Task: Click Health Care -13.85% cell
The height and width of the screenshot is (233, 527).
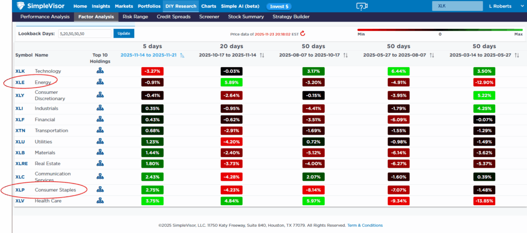Action: point(484,201)
